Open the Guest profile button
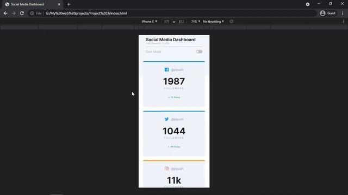The height and width of the screenshot is (195, 348). click(x=328, y=13)
